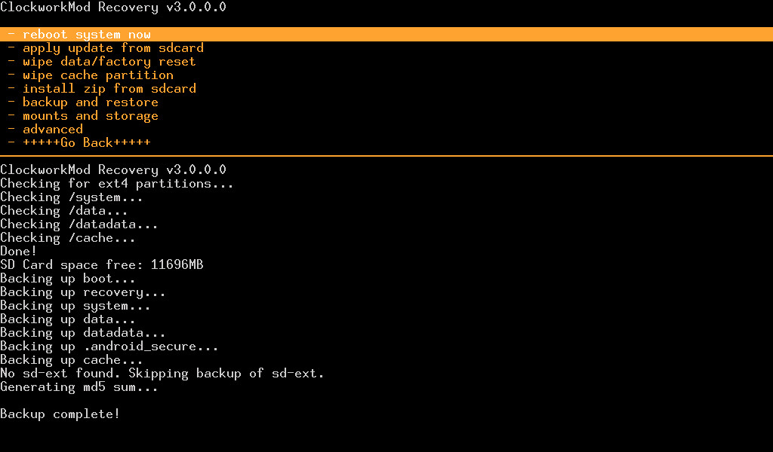Click "Checking for ext4 partitions..." log line
The width and height of the screenshot is (773, 452).
117,184
